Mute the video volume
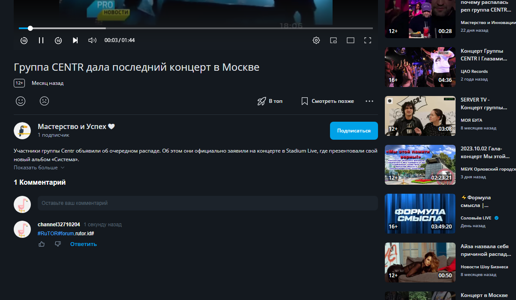This screenshot has height=300, width=516. pyautogui.click(x=92, y=40)
